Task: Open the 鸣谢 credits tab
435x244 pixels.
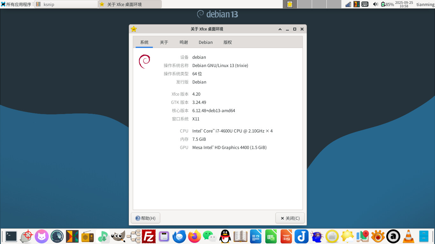Action: (184, 42)
